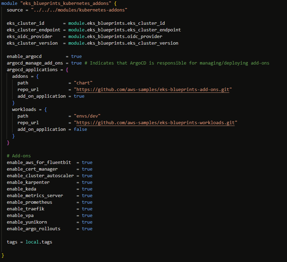Click the "chart" path value
The height and width of the screenshot is (262, 287).
tap(83, 83)
